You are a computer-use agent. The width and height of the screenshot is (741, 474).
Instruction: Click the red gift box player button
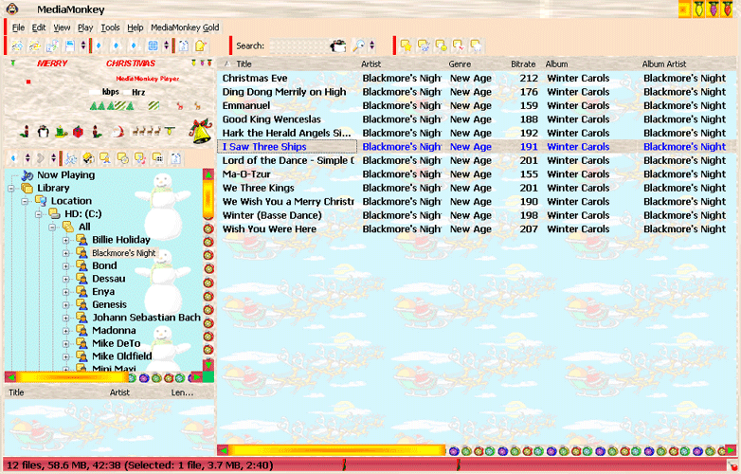(78, 131)
